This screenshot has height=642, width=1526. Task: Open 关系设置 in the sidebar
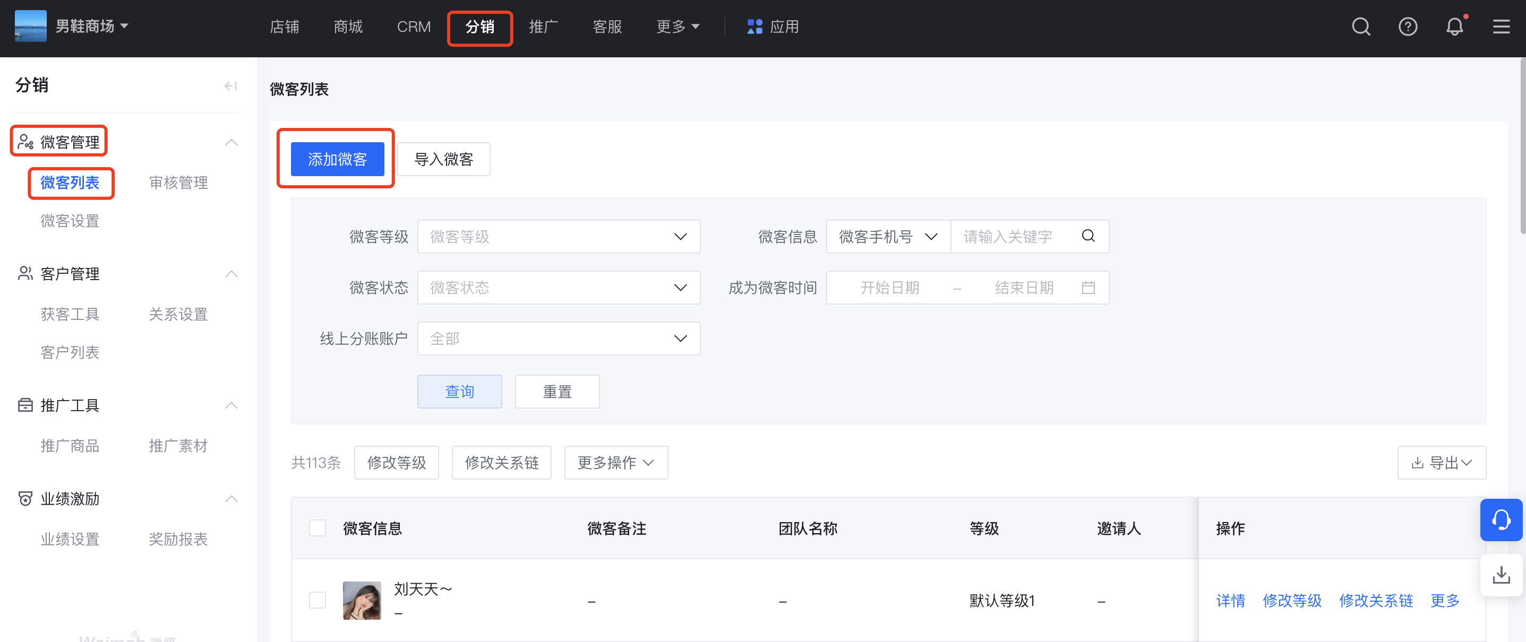178,314
